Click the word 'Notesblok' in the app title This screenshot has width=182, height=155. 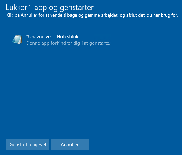point(67,37)
